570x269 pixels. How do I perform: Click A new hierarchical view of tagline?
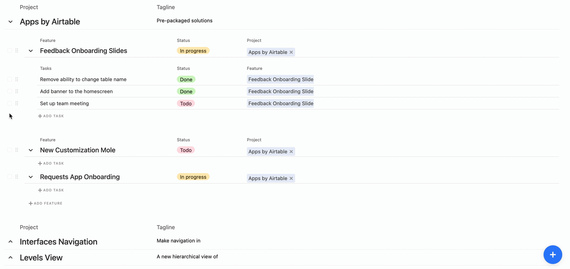click(x=187, y=257)
